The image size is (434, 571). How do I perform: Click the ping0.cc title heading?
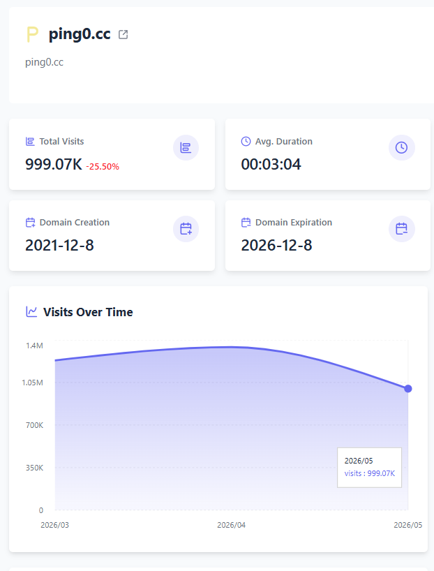click(x=80, y=34)
